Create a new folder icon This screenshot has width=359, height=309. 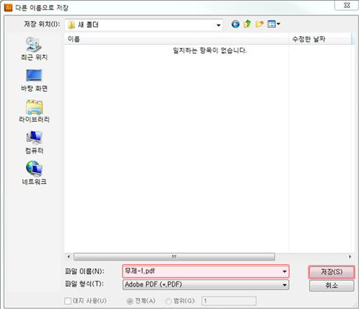tap(259, 24)
